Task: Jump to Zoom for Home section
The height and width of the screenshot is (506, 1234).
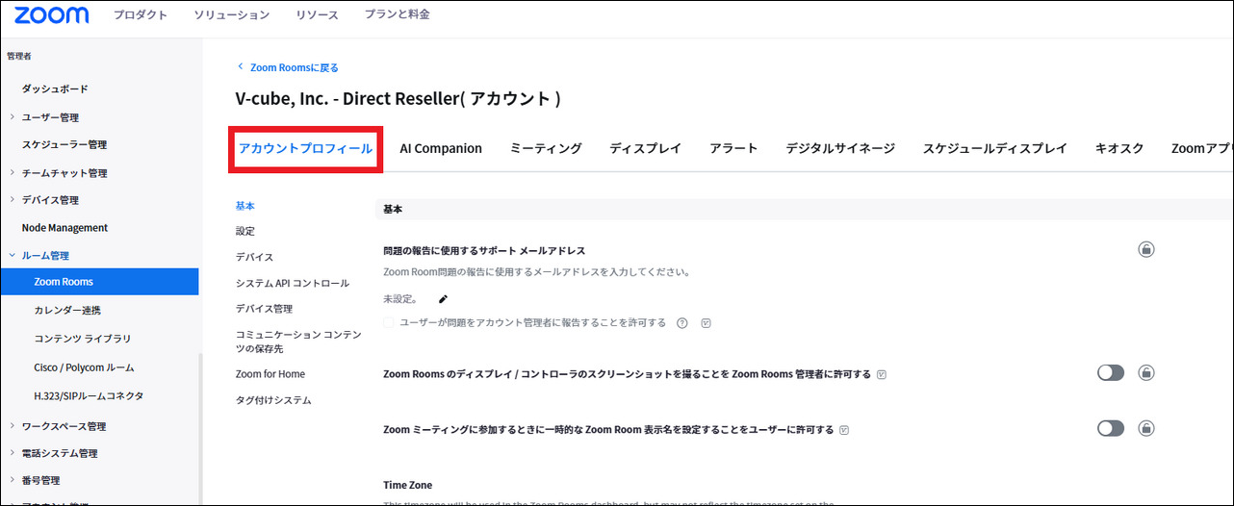Action: pos(270,373)
